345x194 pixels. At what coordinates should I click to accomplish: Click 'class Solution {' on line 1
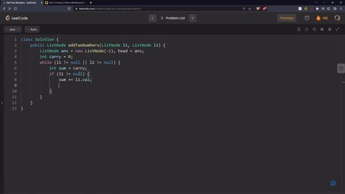point(39,39)
